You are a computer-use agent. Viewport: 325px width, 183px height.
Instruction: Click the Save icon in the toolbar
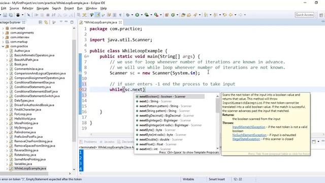(x=5, y=15)
